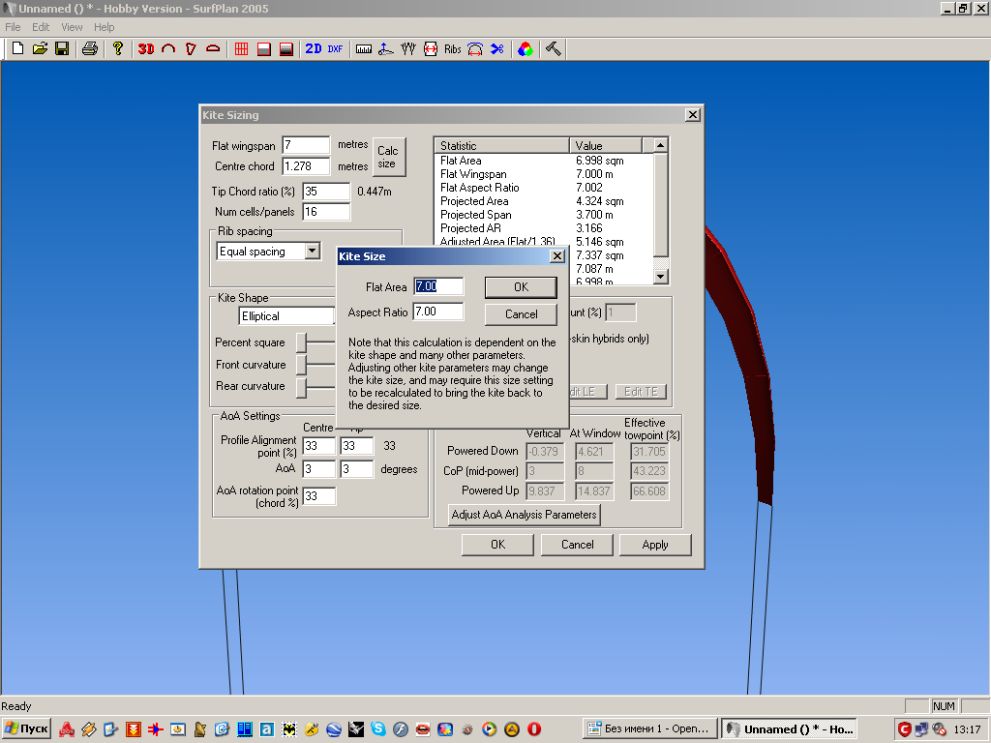Click the Windows Start button Пуск
991x743 pixels.
(27, 728)
